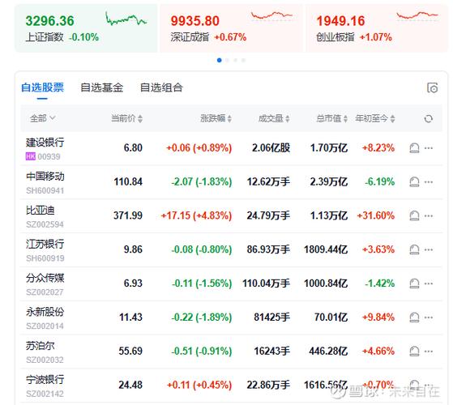Select first carousel page dot

[220, 60]
